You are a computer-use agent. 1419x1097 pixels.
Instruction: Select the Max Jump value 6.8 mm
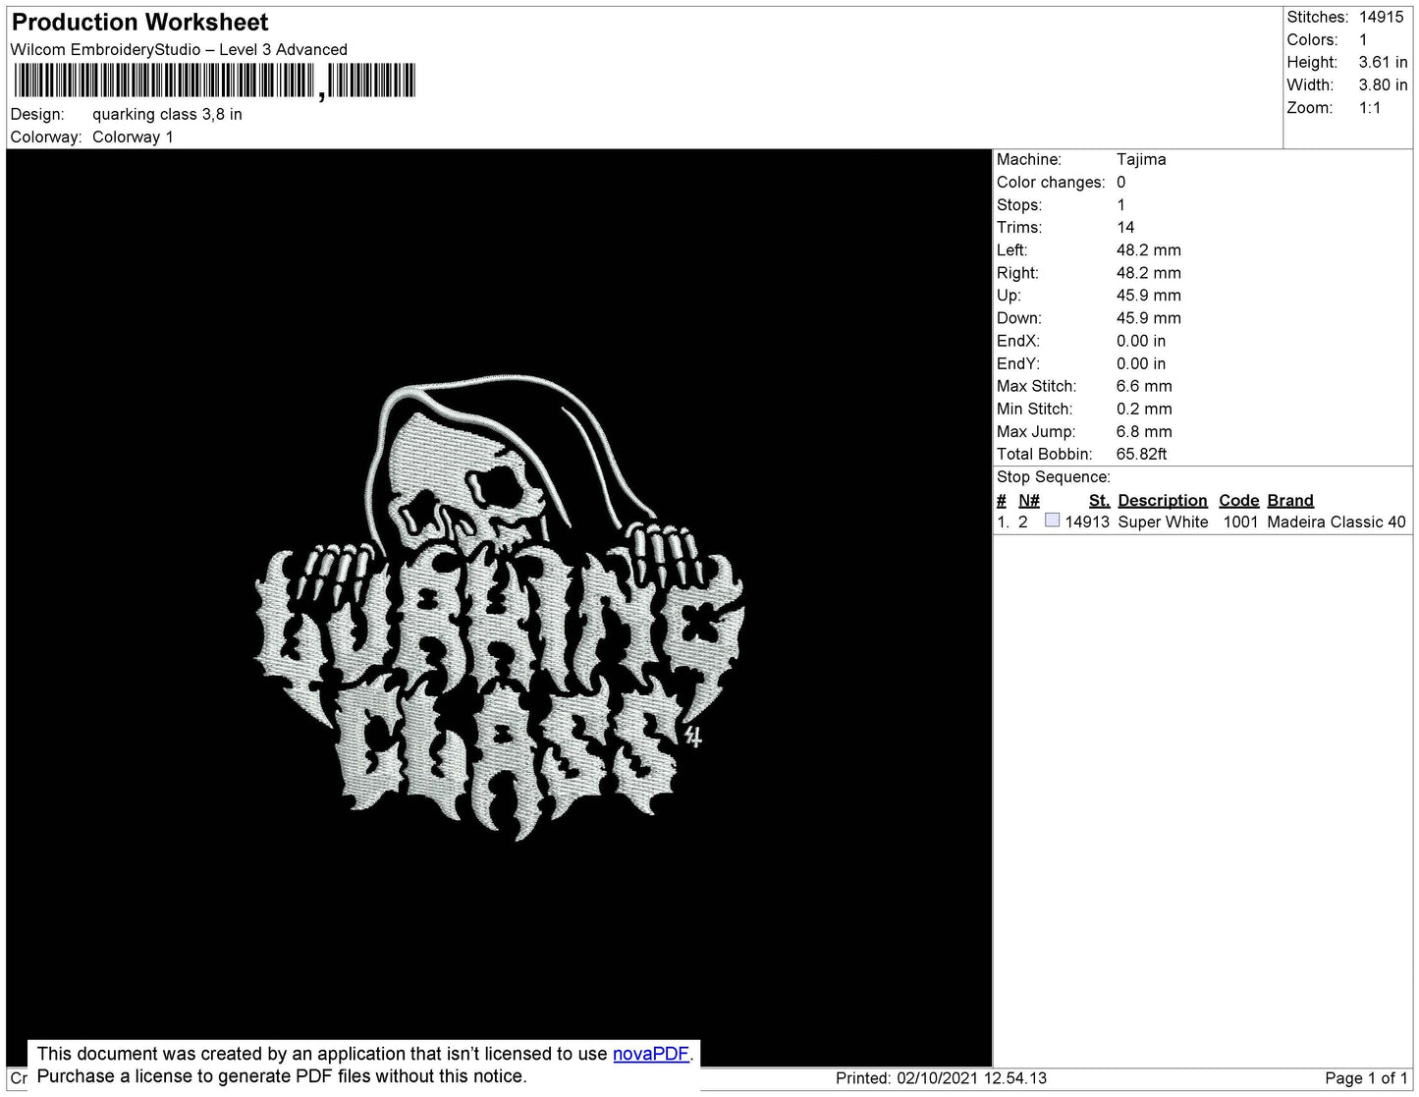point(1144,431)
